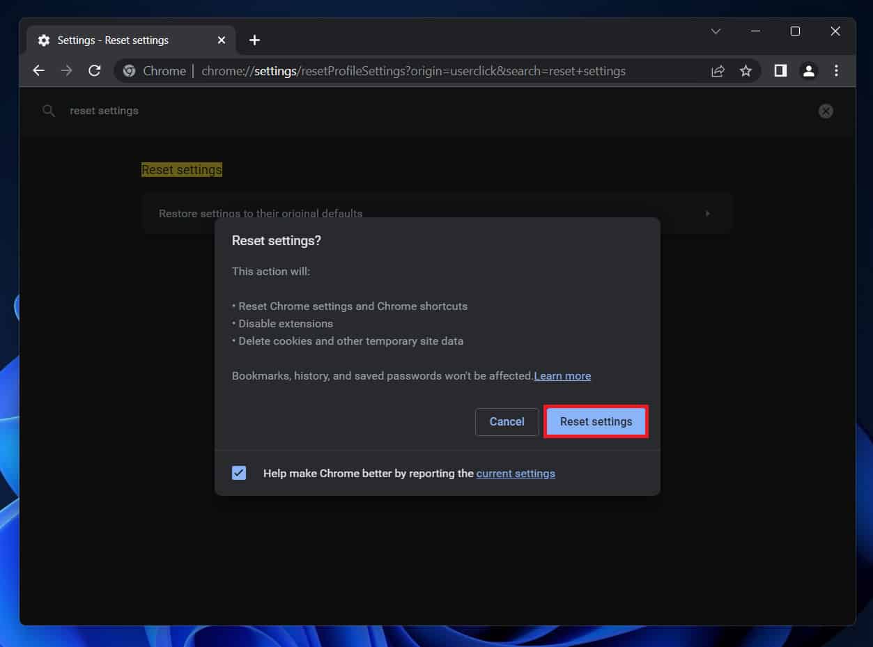Click the browser back arrow
The width and height of the screenshot is (873, 647).
(39, 70)
